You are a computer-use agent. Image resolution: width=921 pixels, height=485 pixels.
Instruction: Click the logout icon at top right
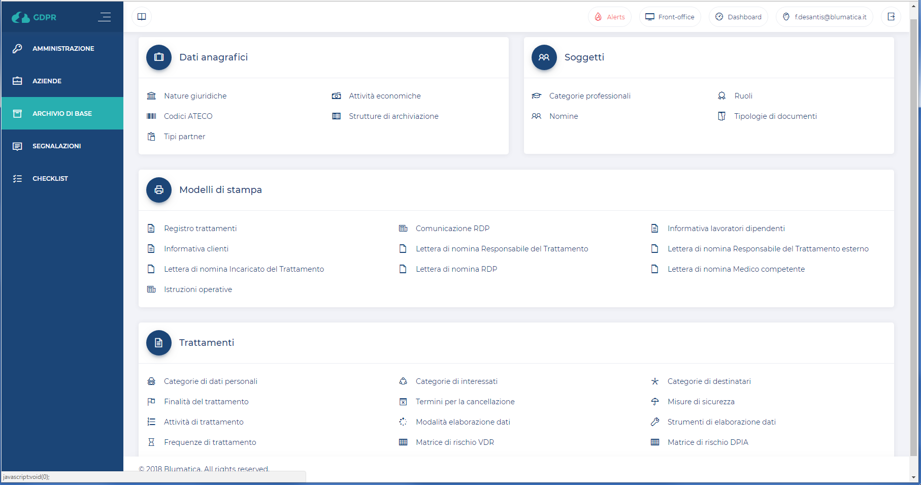(891, 17)
